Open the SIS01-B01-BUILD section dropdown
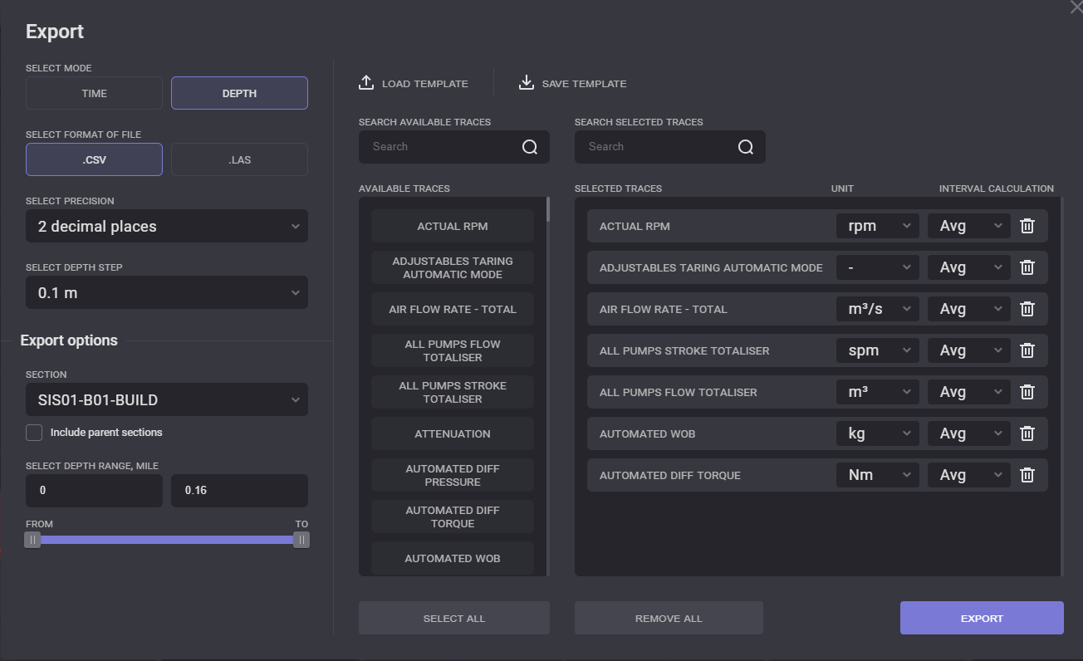This screenshot has width=1083, height=661. click(166, 400)
